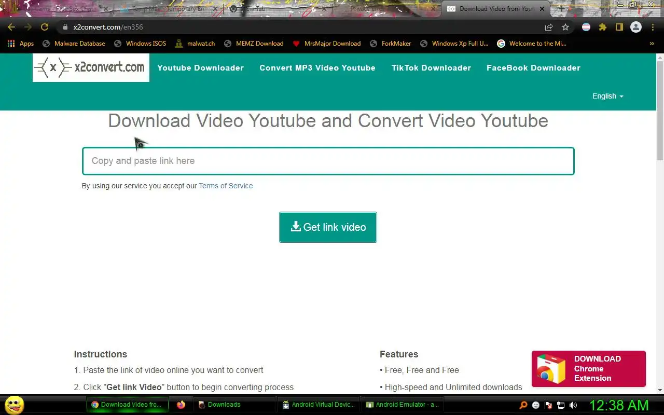Focus the Copy and paste link field
This screenshot has width=664, height=415.
click(x=328, y=161)
